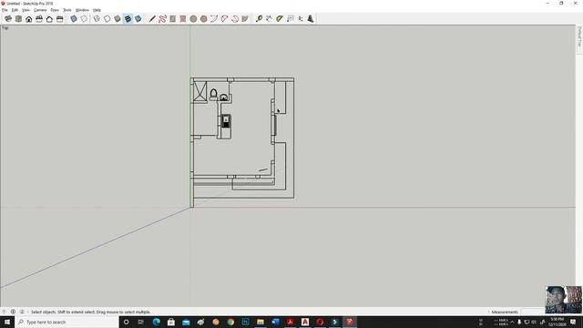Click the shower stall in floor plan
The height and width of the screenshot is (328, 583).
coord(200,91)
